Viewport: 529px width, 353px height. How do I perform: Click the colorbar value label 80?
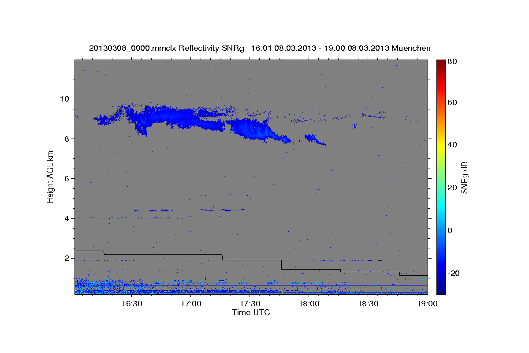point(452,62)
